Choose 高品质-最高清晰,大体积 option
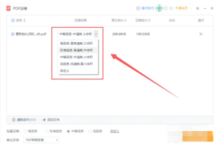The height and width of the screenshot is (146, 218). (x=76, y=43)
